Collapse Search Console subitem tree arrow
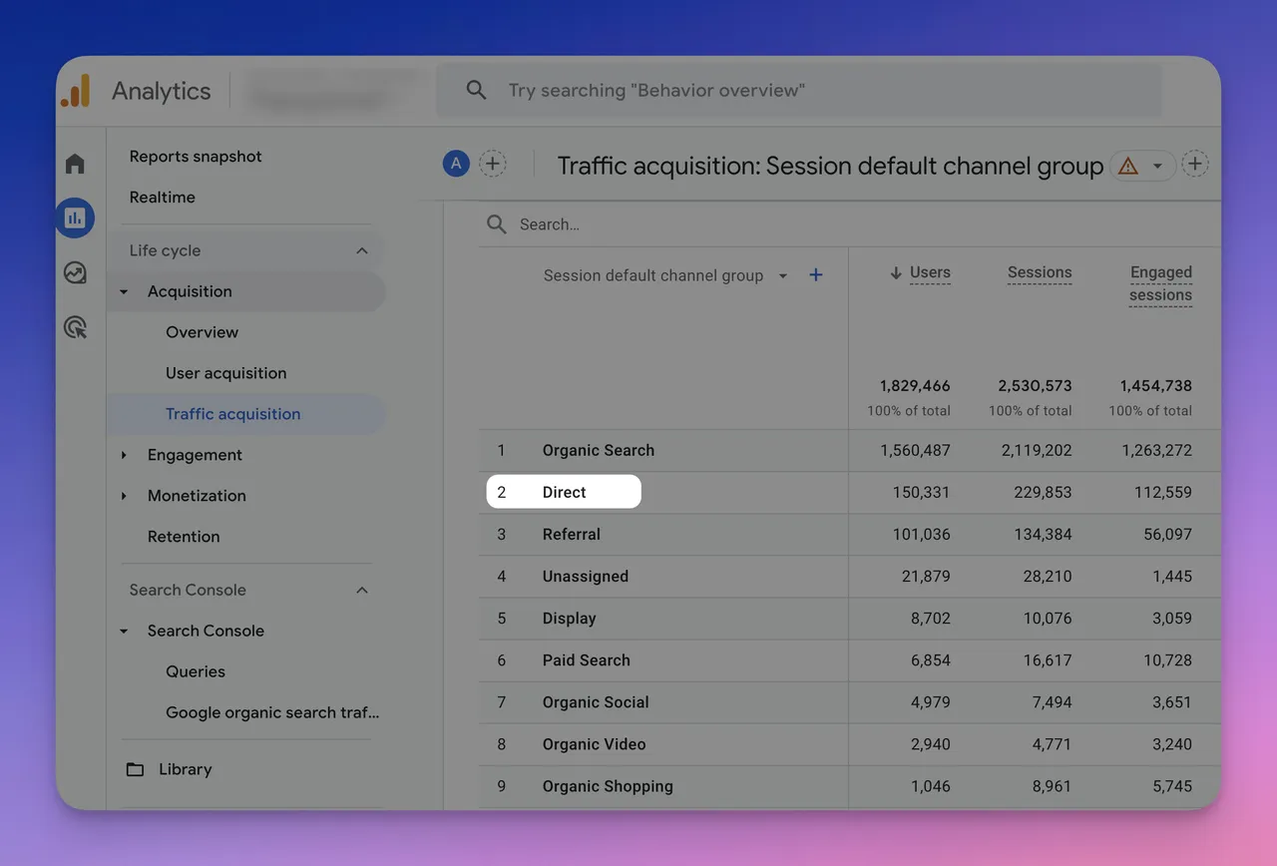The width and height of the screenshot is (1277, 866). pyautogui.click(x=125, y=632)
